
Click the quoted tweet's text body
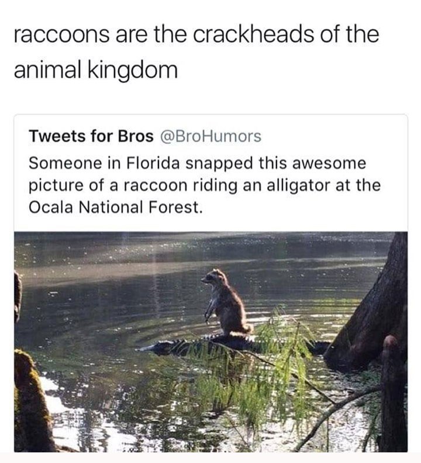(205, 185)
